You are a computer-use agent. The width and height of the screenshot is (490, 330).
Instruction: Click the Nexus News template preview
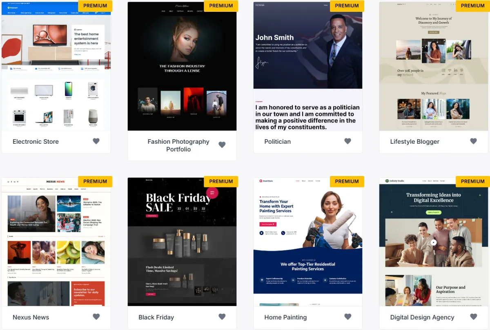tap(56, 242)
